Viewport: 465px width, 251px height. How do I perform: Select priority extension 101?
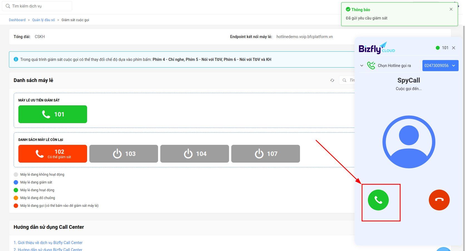click(53, 114)
